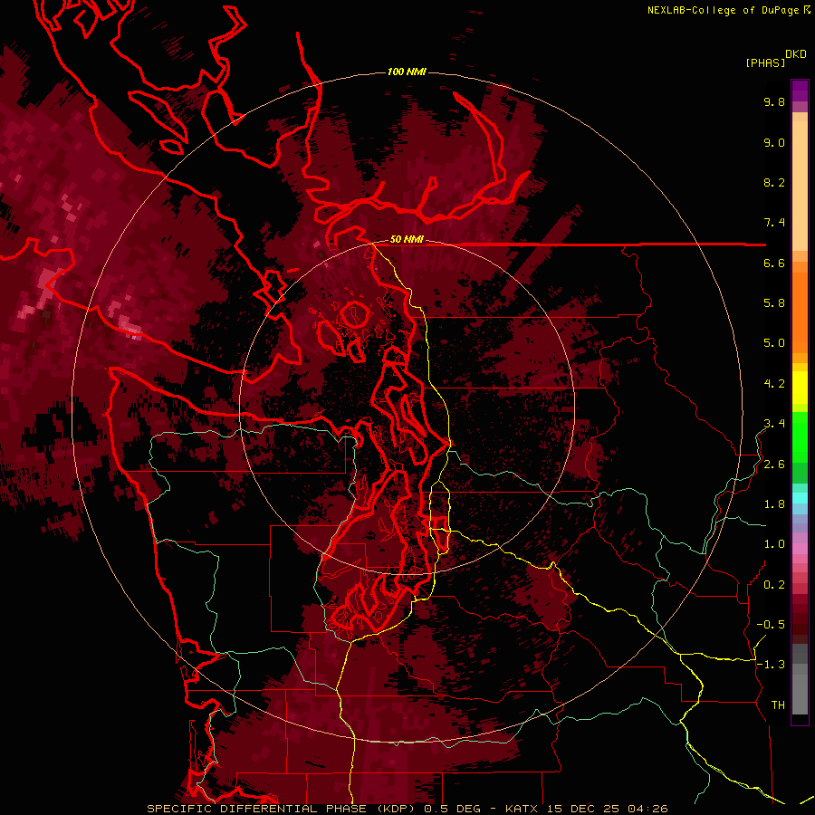The height and width of the screenshot is (815, 815).
Task: Click the DKD label above the color scale
Action: [x=796, y=54]
